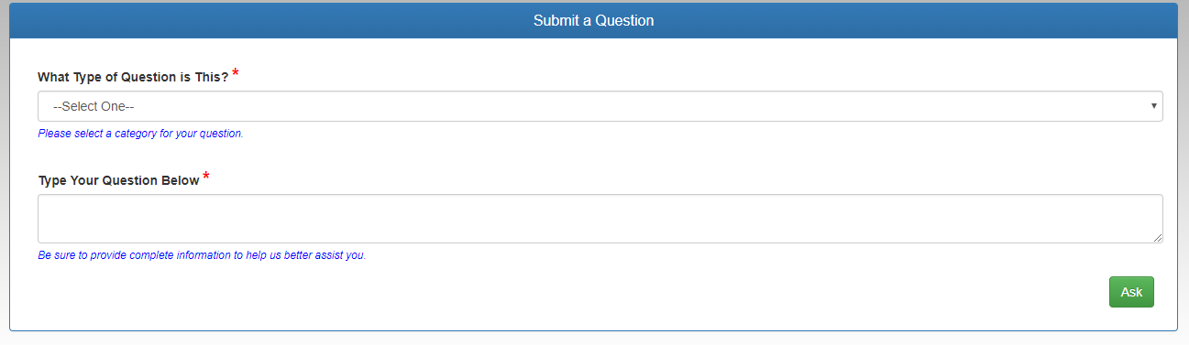Click the right end of the question text area
Viewport: 1189px width, 345px height.
pyautogui.click(x=1137, y=219)
